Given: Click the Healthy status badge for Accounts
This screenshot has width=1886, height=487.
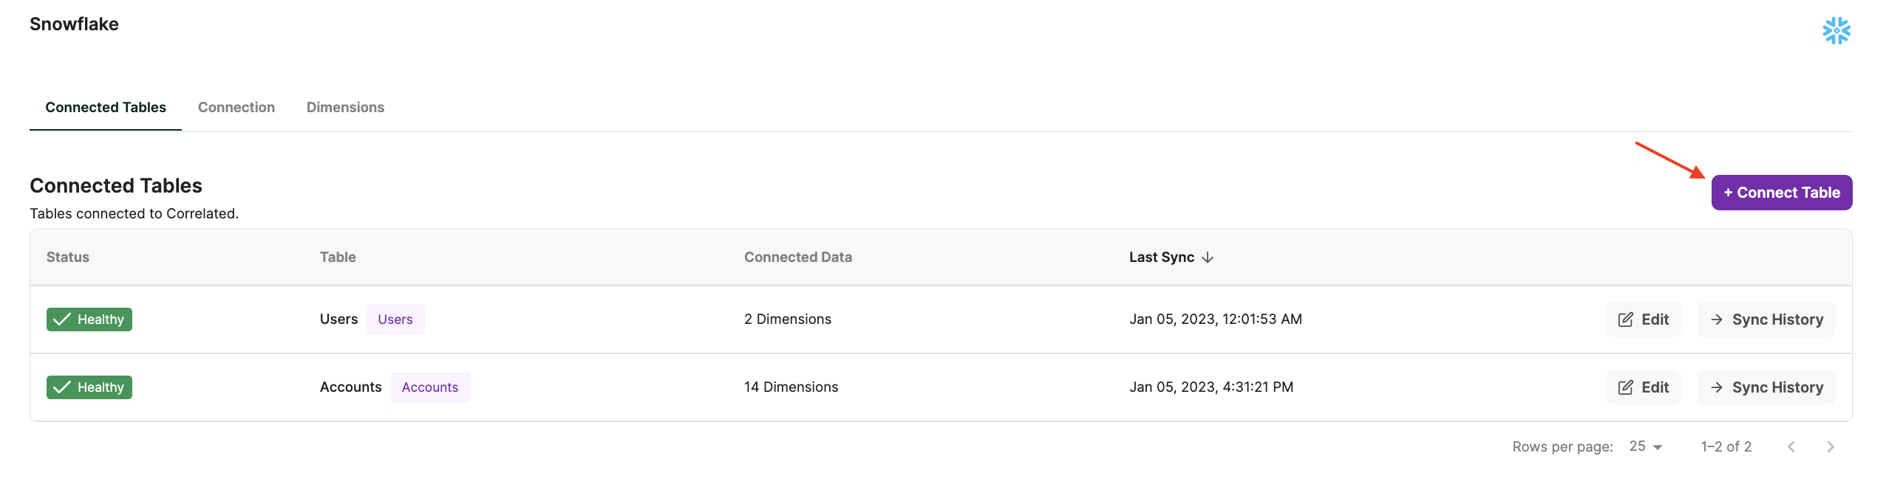Looking at the screenshot, I should [x=89, y=387].
